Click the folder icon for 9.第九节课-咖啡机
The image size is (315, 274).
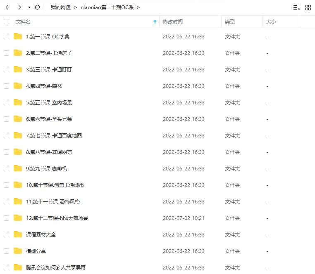click(18, 168)
